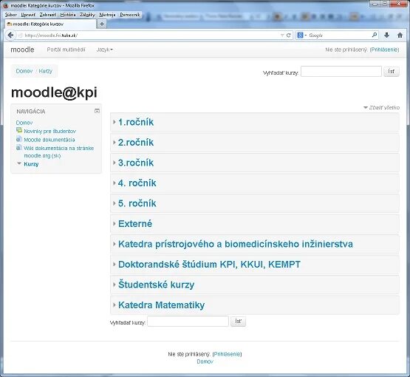The image size is (410, 377).
Task: Reload the page with the refresh icon
Action: 289,35
